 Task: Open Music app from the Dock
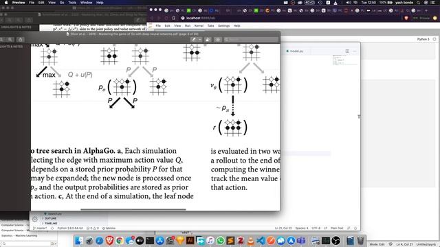pyautogui.click(x=210, y=240)
